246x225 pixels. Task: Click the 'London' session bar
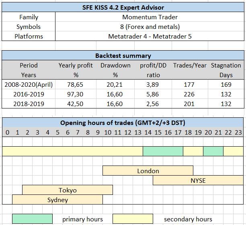click(148, 171)
